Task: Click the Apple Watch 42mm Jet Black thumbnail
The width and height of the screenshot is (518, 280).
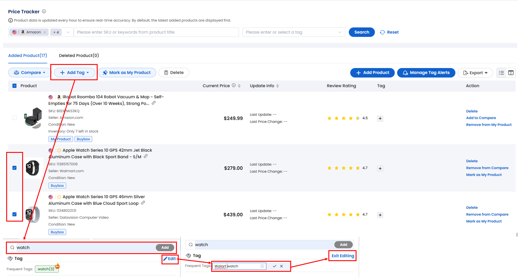Action: coord(33,168)
